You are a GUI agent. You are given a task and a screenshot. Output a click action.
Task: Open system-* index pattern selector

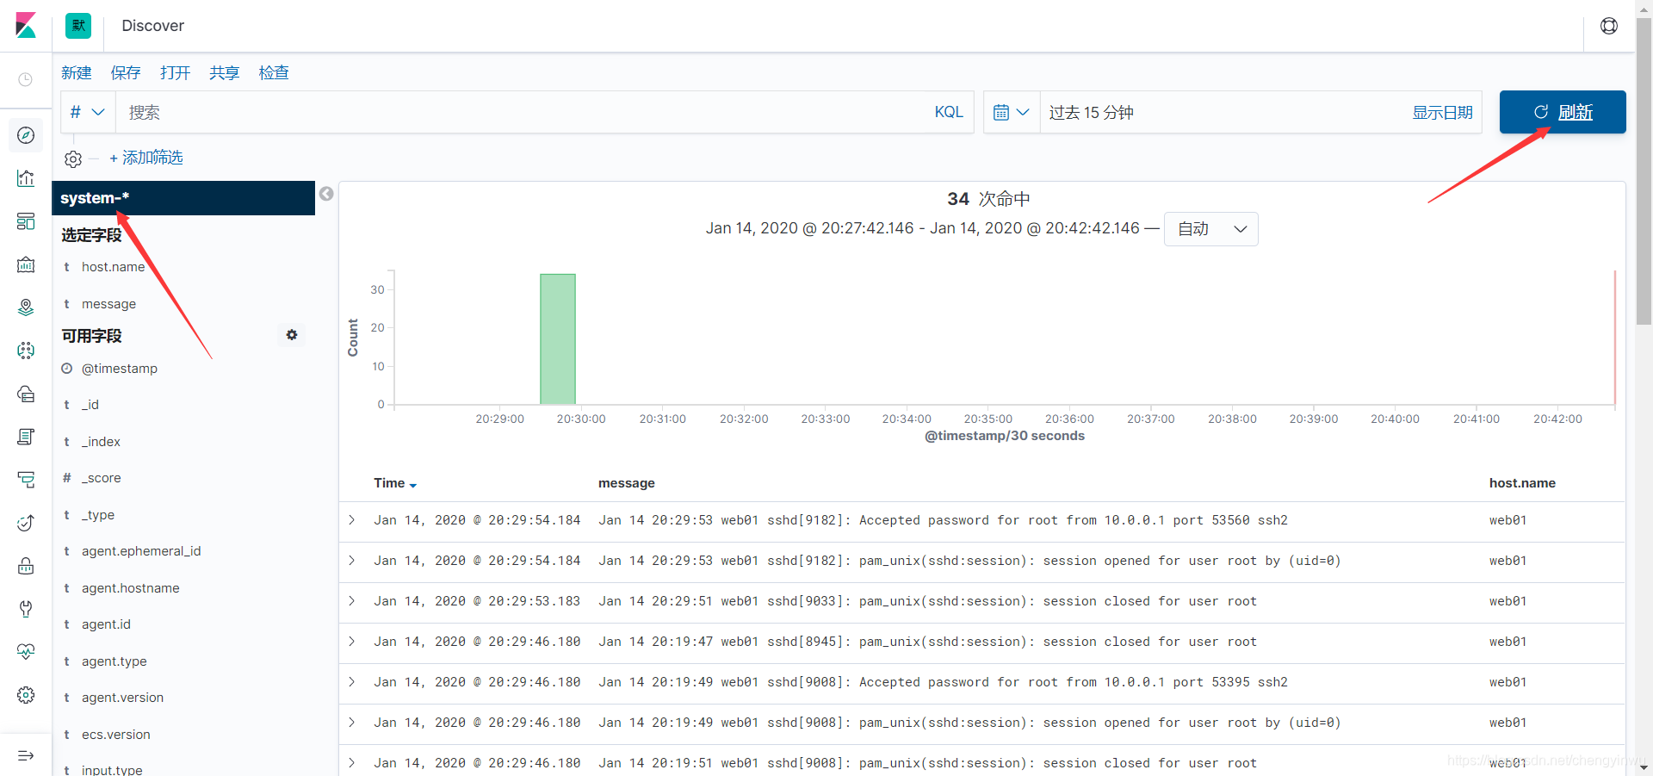[x=183, y=198]
